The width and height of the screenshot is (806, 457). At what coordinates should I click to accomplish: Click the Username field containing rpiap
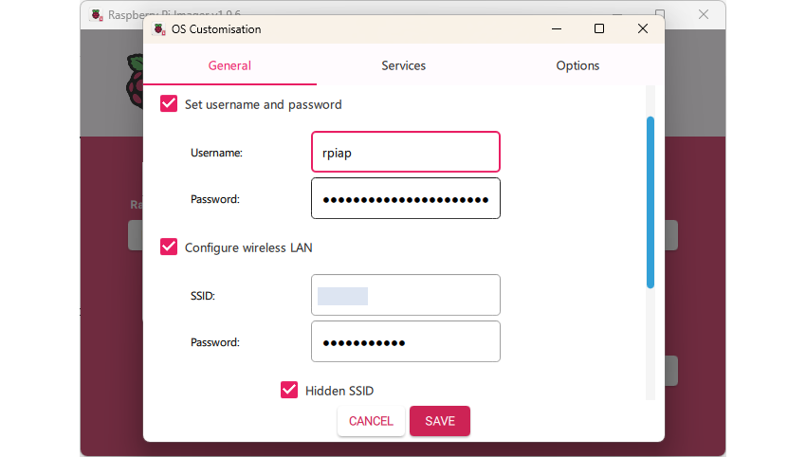click(406, 152)
